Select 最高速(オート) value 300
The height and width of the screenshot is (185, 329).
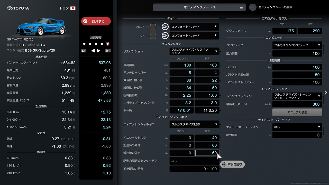[x=297, y=104]
